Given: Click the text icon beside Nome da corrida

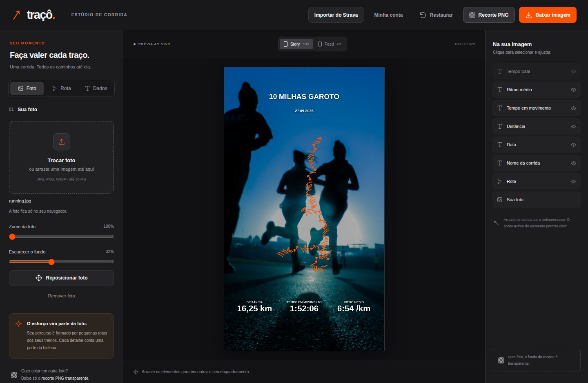Looking at the screenshot, I should [x=500, y=163].
